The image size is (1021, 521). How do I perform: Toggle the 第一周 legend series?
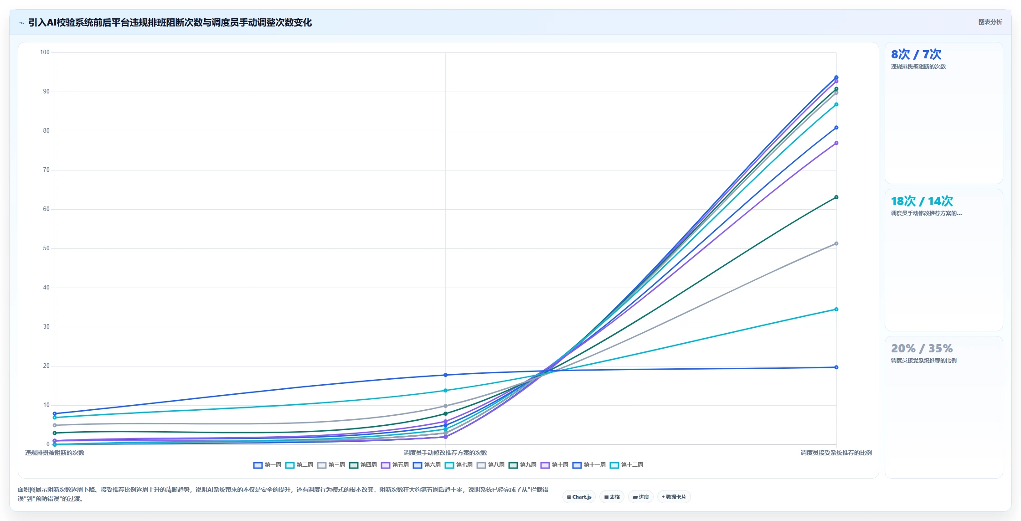[x=267, y=465]
